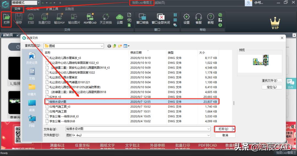Select file 给排水设计图
Screen dimensions: 297x156
click(x=132, y=102)
